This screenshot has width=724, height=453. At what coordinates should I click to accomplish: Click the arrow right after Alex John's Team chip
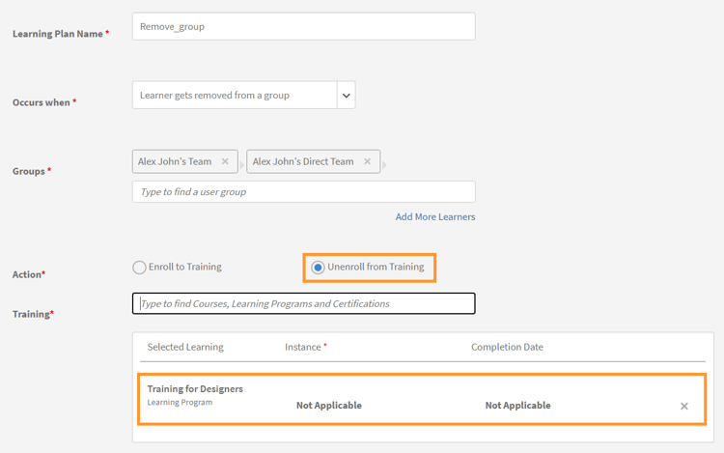click(241, 164)
